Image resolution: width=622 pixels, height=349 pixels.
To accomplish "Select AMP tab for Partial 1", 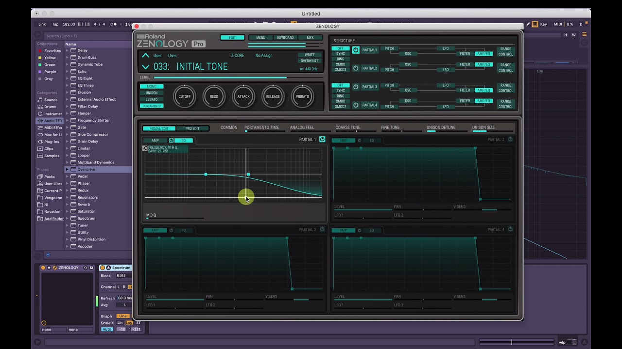I will 155,141.
